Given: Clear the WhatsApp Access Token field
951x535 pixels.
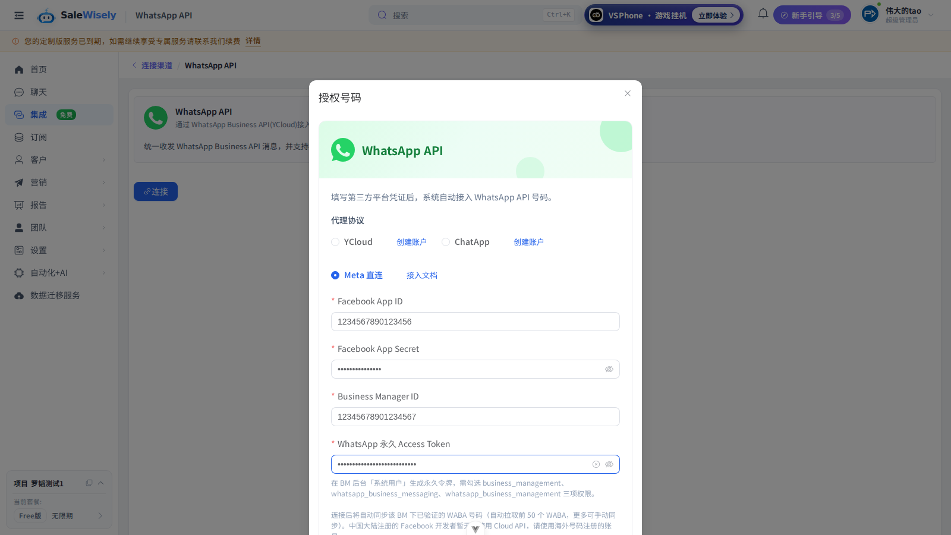Looking at the screenshot, I should 596,464.
